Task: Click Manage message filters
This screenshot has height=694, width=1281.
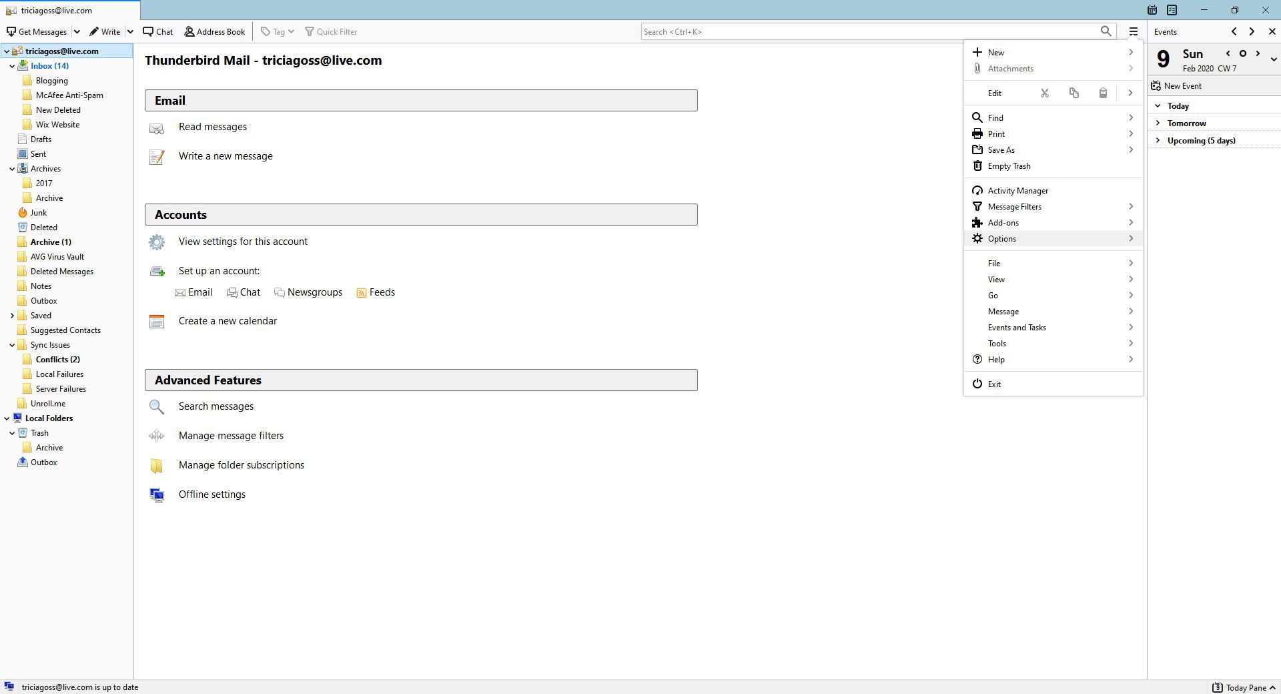Action: [231, 436]
